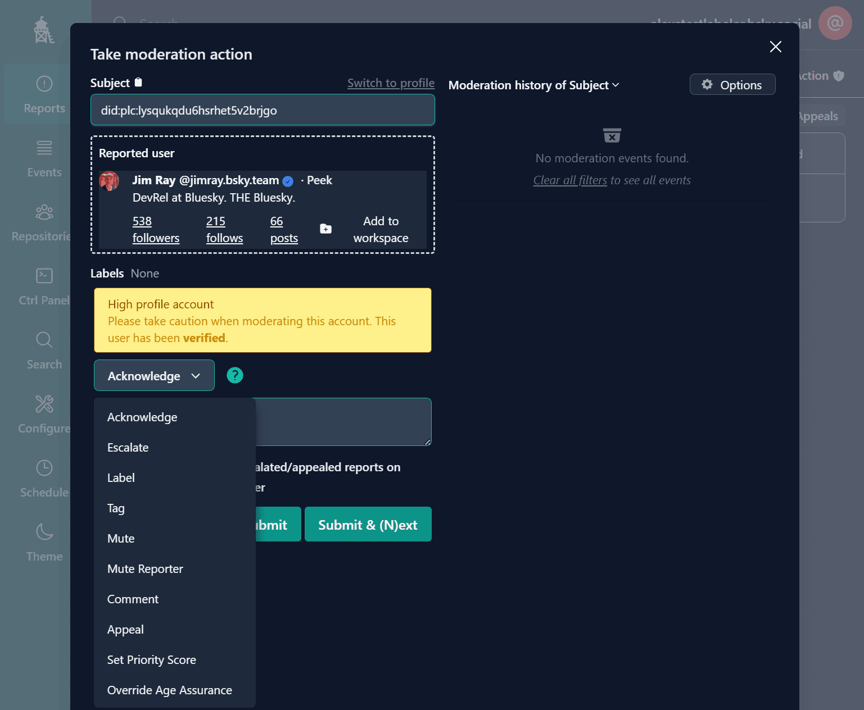The height and width of the screenshot is (710, 864).
Task: Open Options with the gear icon
Action: [732, 85]
